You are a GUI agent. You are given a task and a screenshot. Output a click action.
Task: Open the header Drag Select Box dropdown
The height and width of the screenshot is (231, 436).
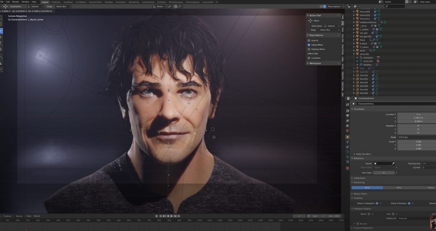pos(63,7)
